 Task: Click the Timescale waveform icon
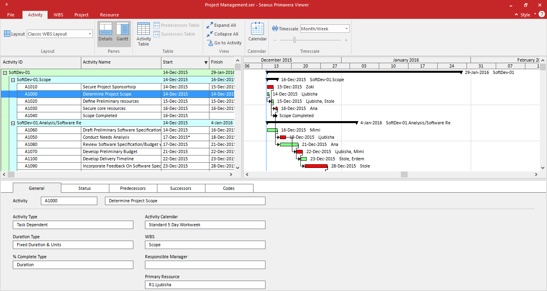tap(275, 29)
